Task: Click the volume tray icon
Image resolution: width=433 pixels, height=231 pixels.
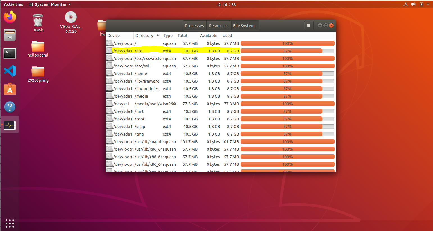Action: [x=413, y=4]
